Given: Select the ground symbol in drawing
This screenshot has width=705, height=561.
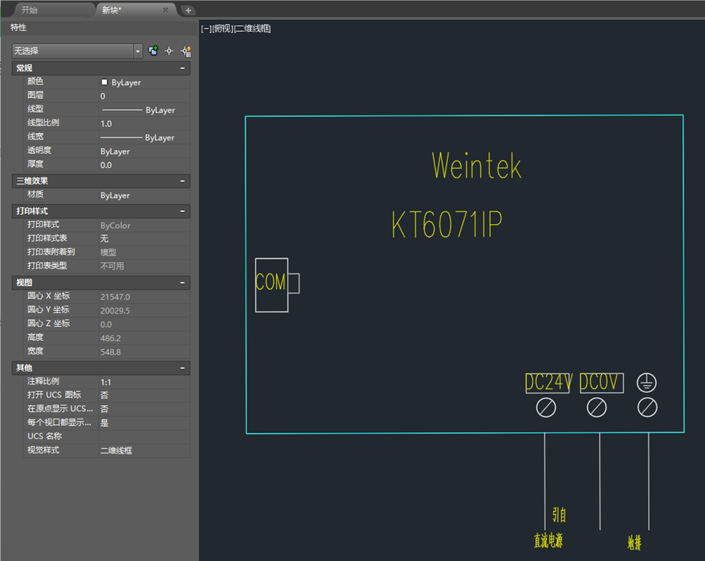Looking at the screenshot, I should click(646, 383).
